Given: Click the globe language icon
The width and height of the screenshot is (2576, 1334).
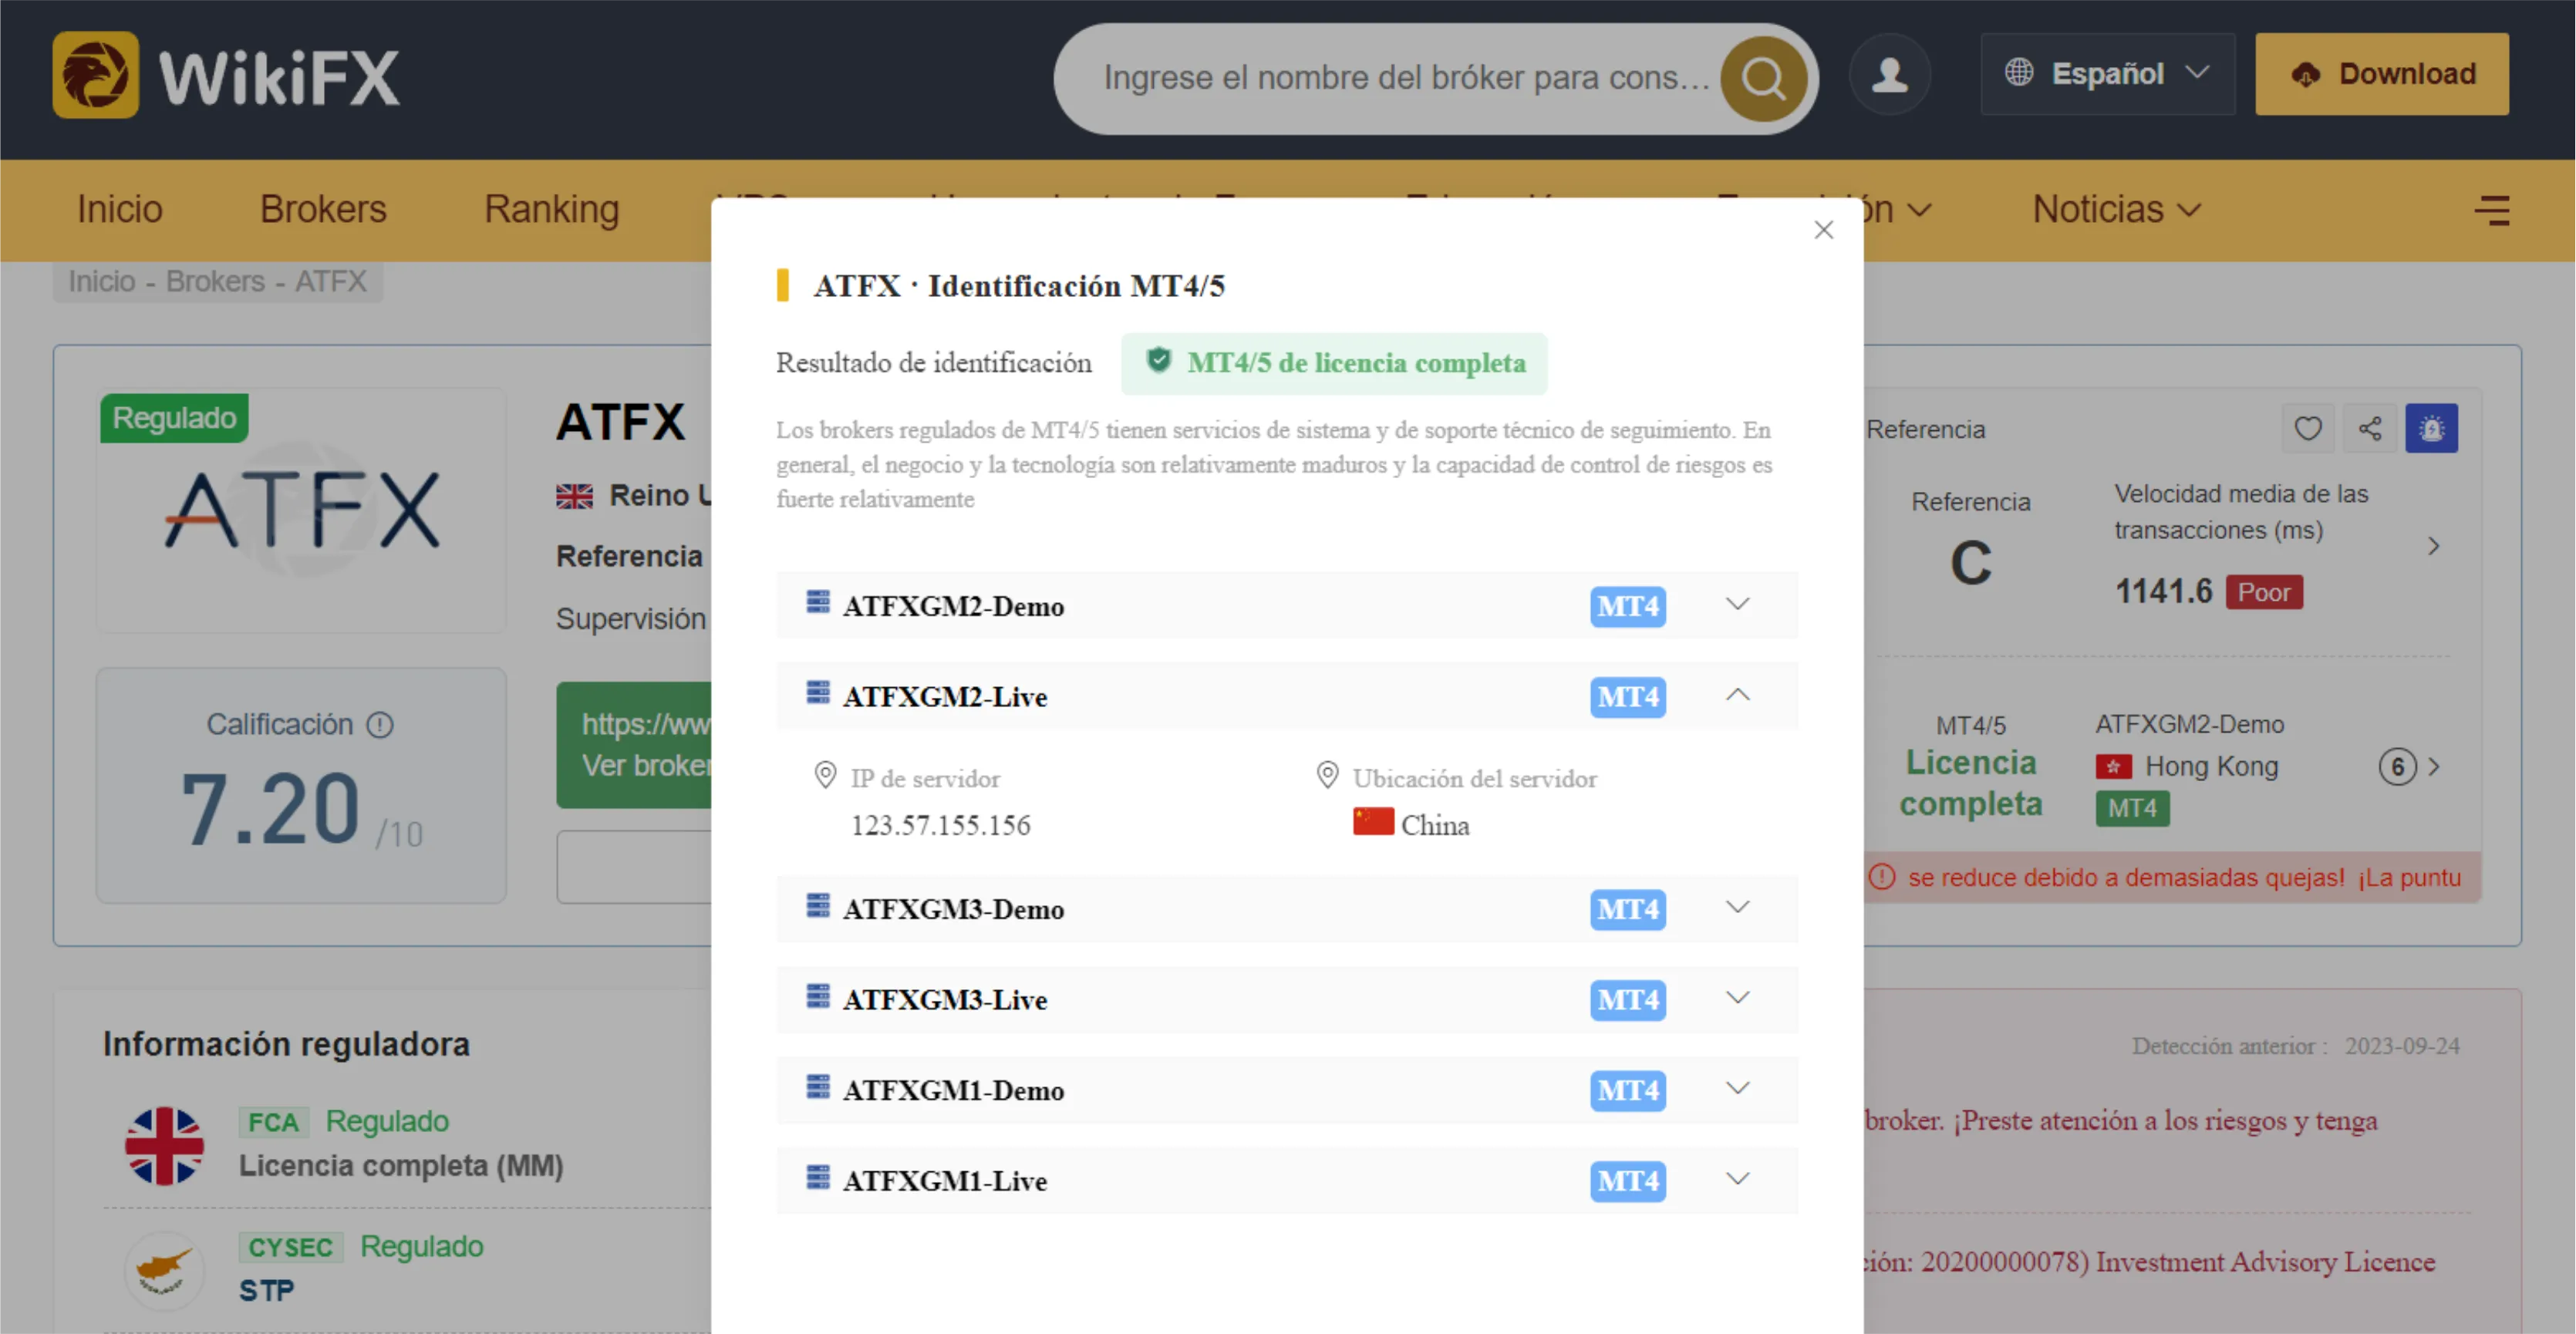Looking at the screenshot, I should 2019,72.
